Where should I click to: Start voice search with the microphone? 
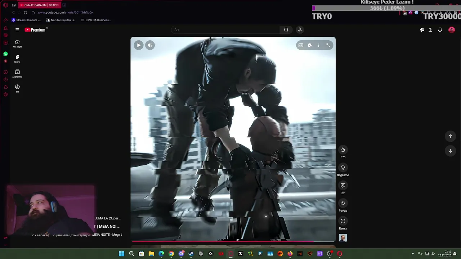pos(300,29)
